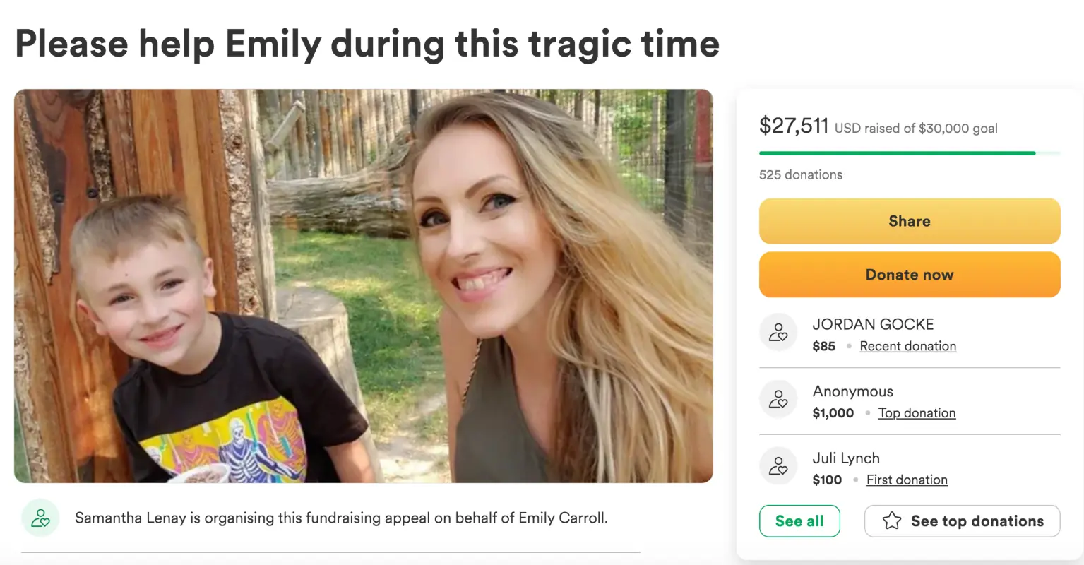Open the See all donations list
This screenshot has height=565, width=1084.
pos(799,521)
